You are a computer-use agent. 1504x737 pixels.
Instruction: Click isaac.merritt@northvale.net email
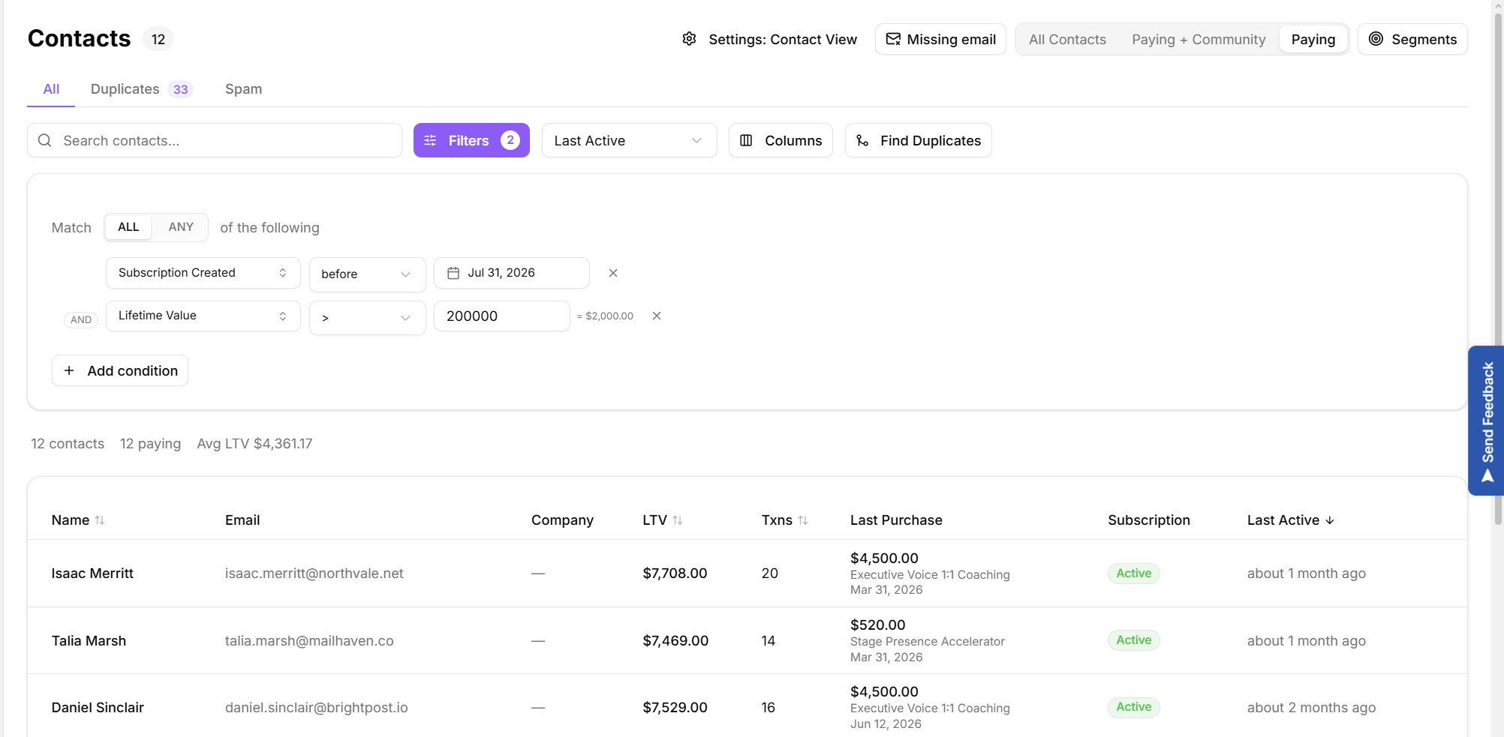coord(314,574)
